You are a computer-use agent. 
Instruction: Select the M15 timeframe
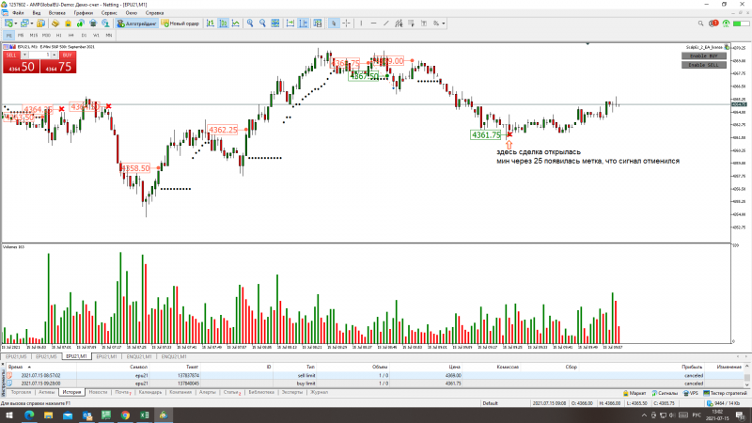coord(34,35)
